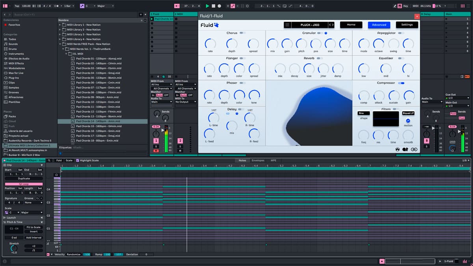
Task: Click the Stretch knob in Pitch & Time
Action: click(14, 248)
